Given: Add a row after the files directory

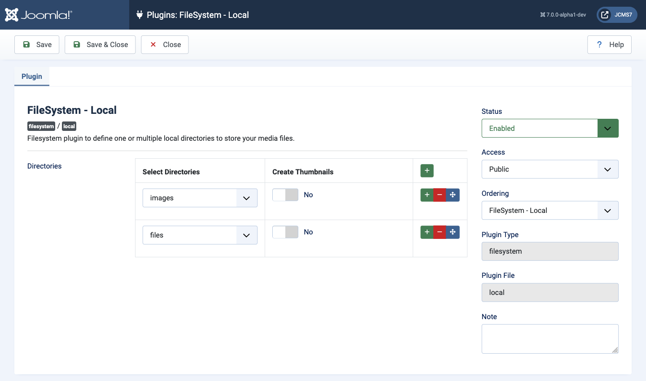Looking at the screenshot, I should pyautogui.click(x=427, y=232).
